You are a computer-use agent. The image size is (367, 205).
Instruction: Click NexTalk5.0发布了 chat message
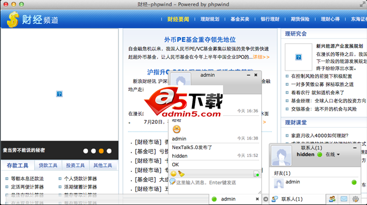pyautogui.click(x=192, y=147)
